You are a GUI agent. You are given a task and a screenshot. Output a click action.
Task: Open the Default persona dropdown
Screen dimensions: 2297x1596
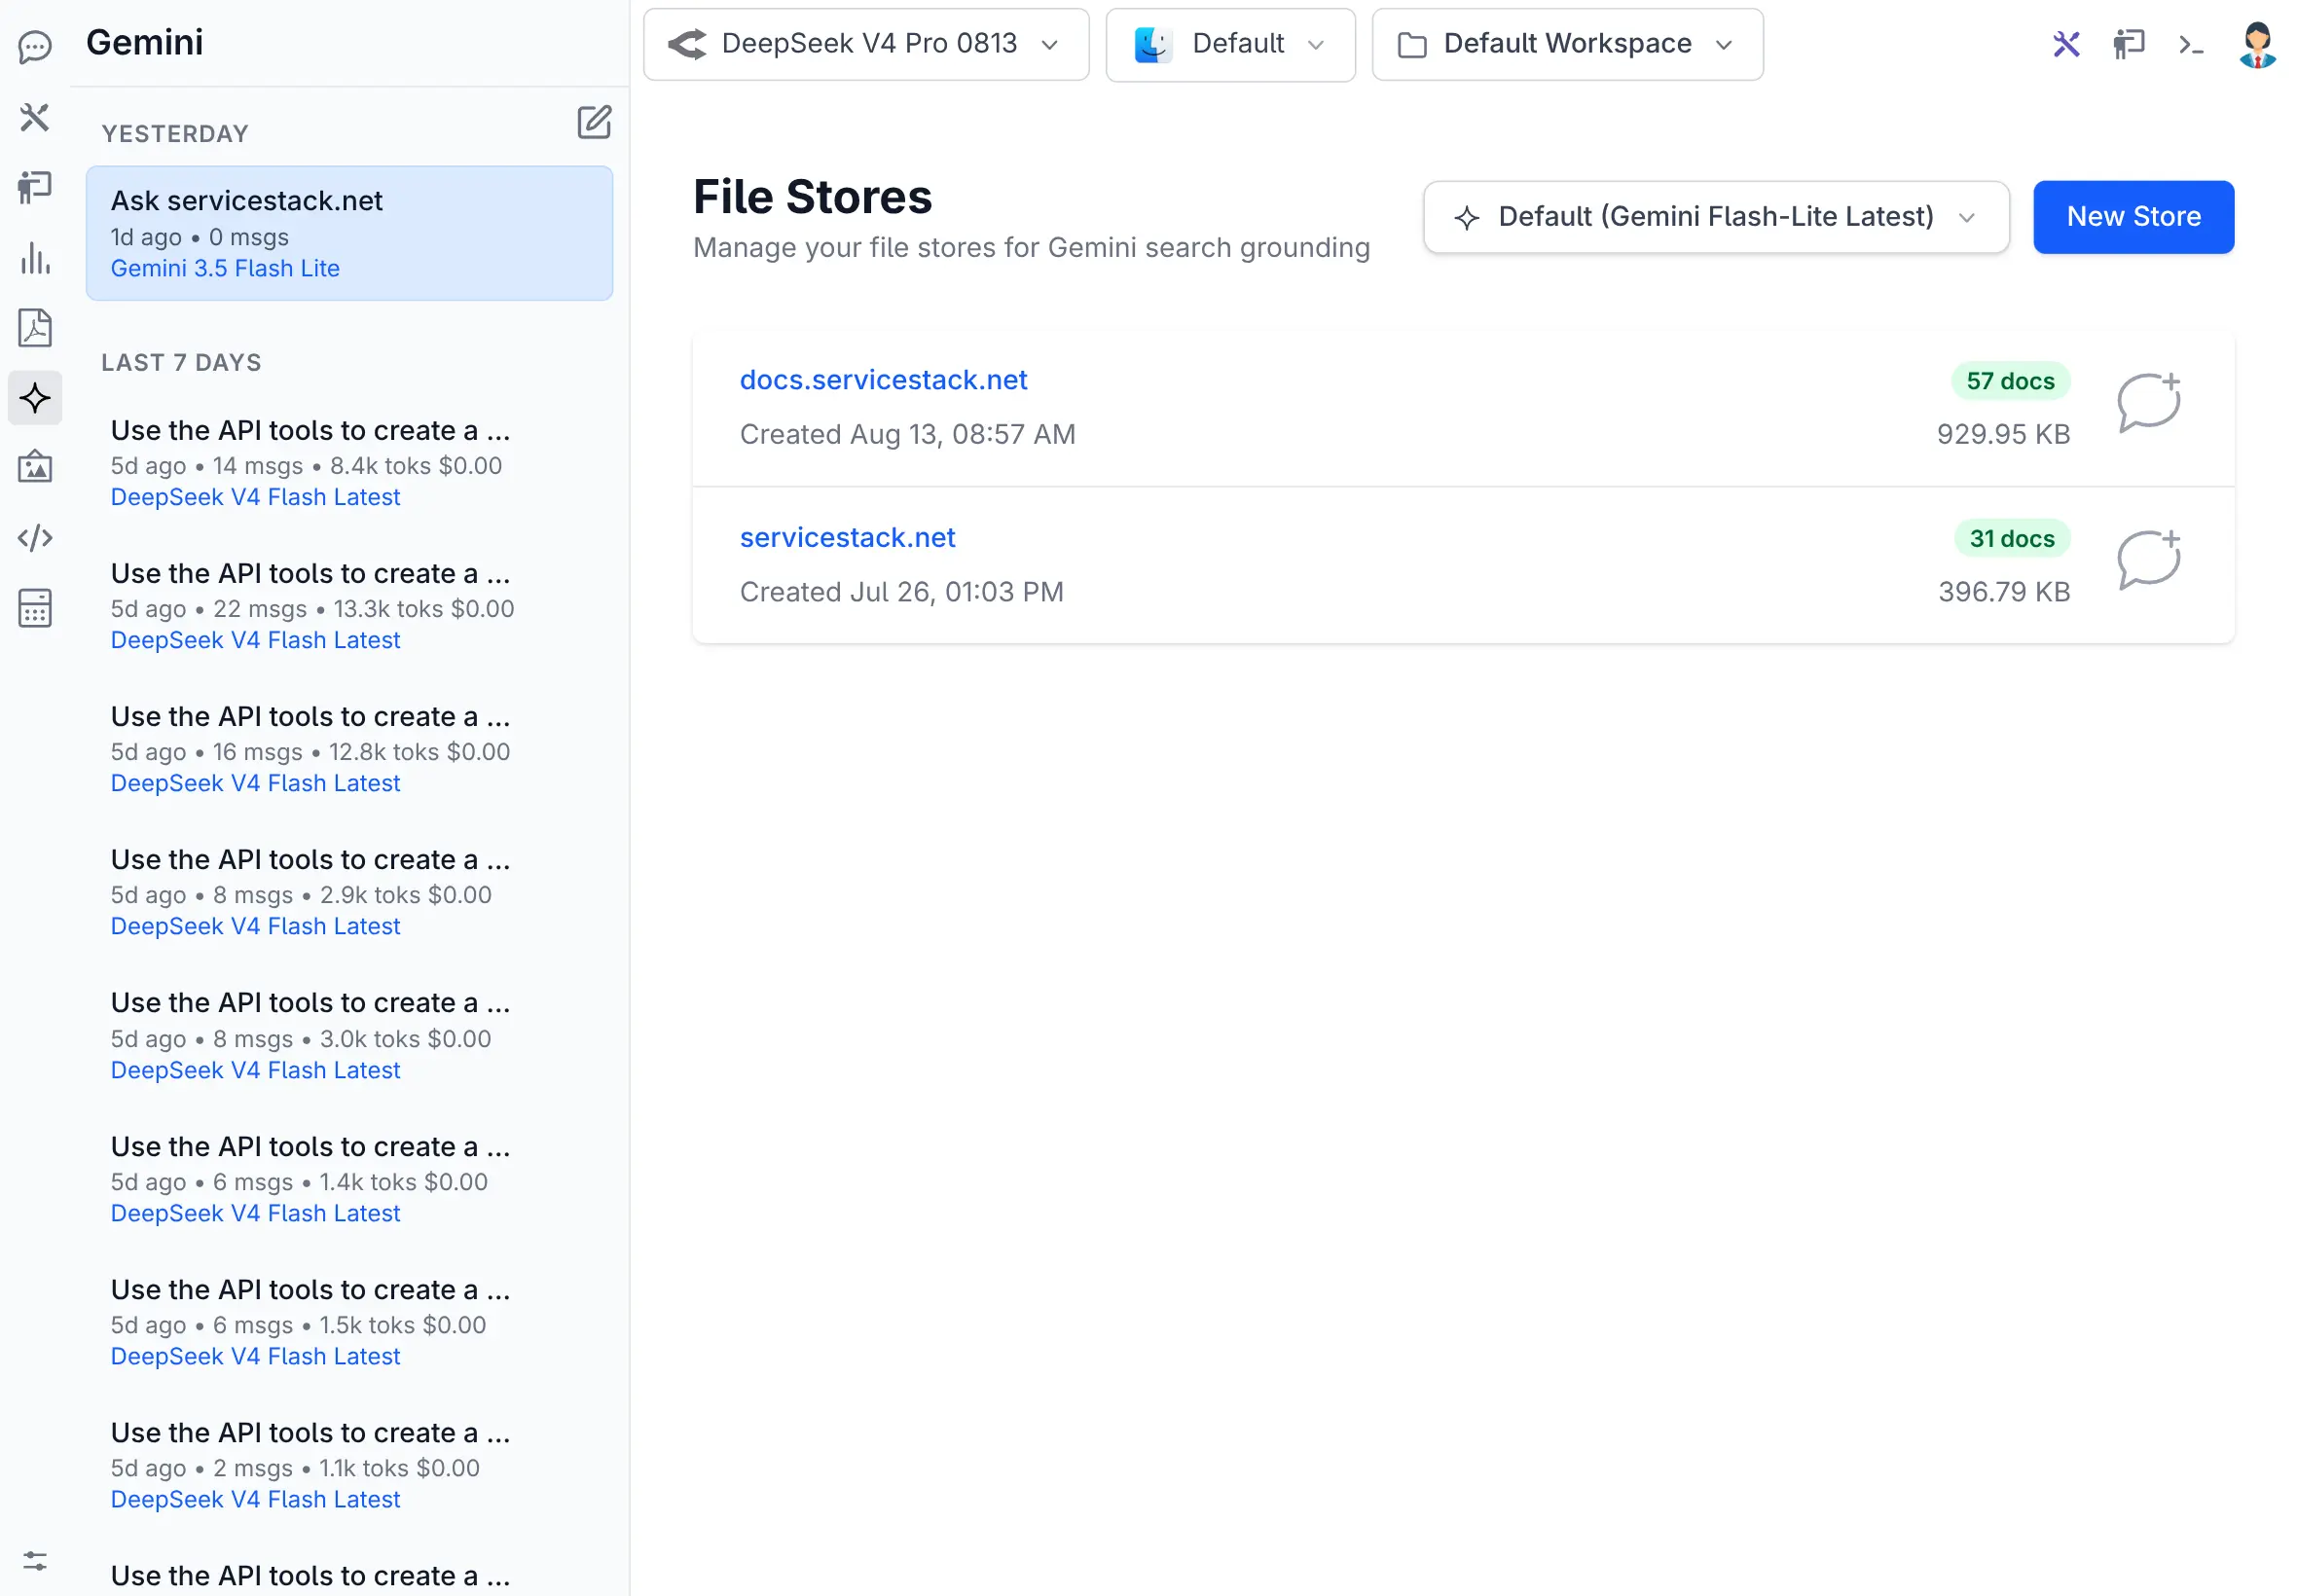[1230, 44]
